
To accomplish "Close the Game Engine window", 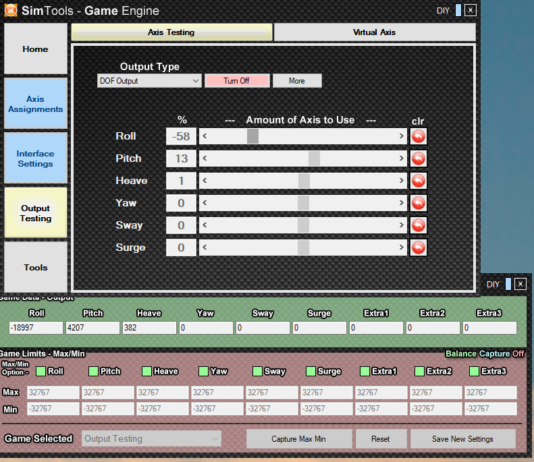I will [471, 10].
